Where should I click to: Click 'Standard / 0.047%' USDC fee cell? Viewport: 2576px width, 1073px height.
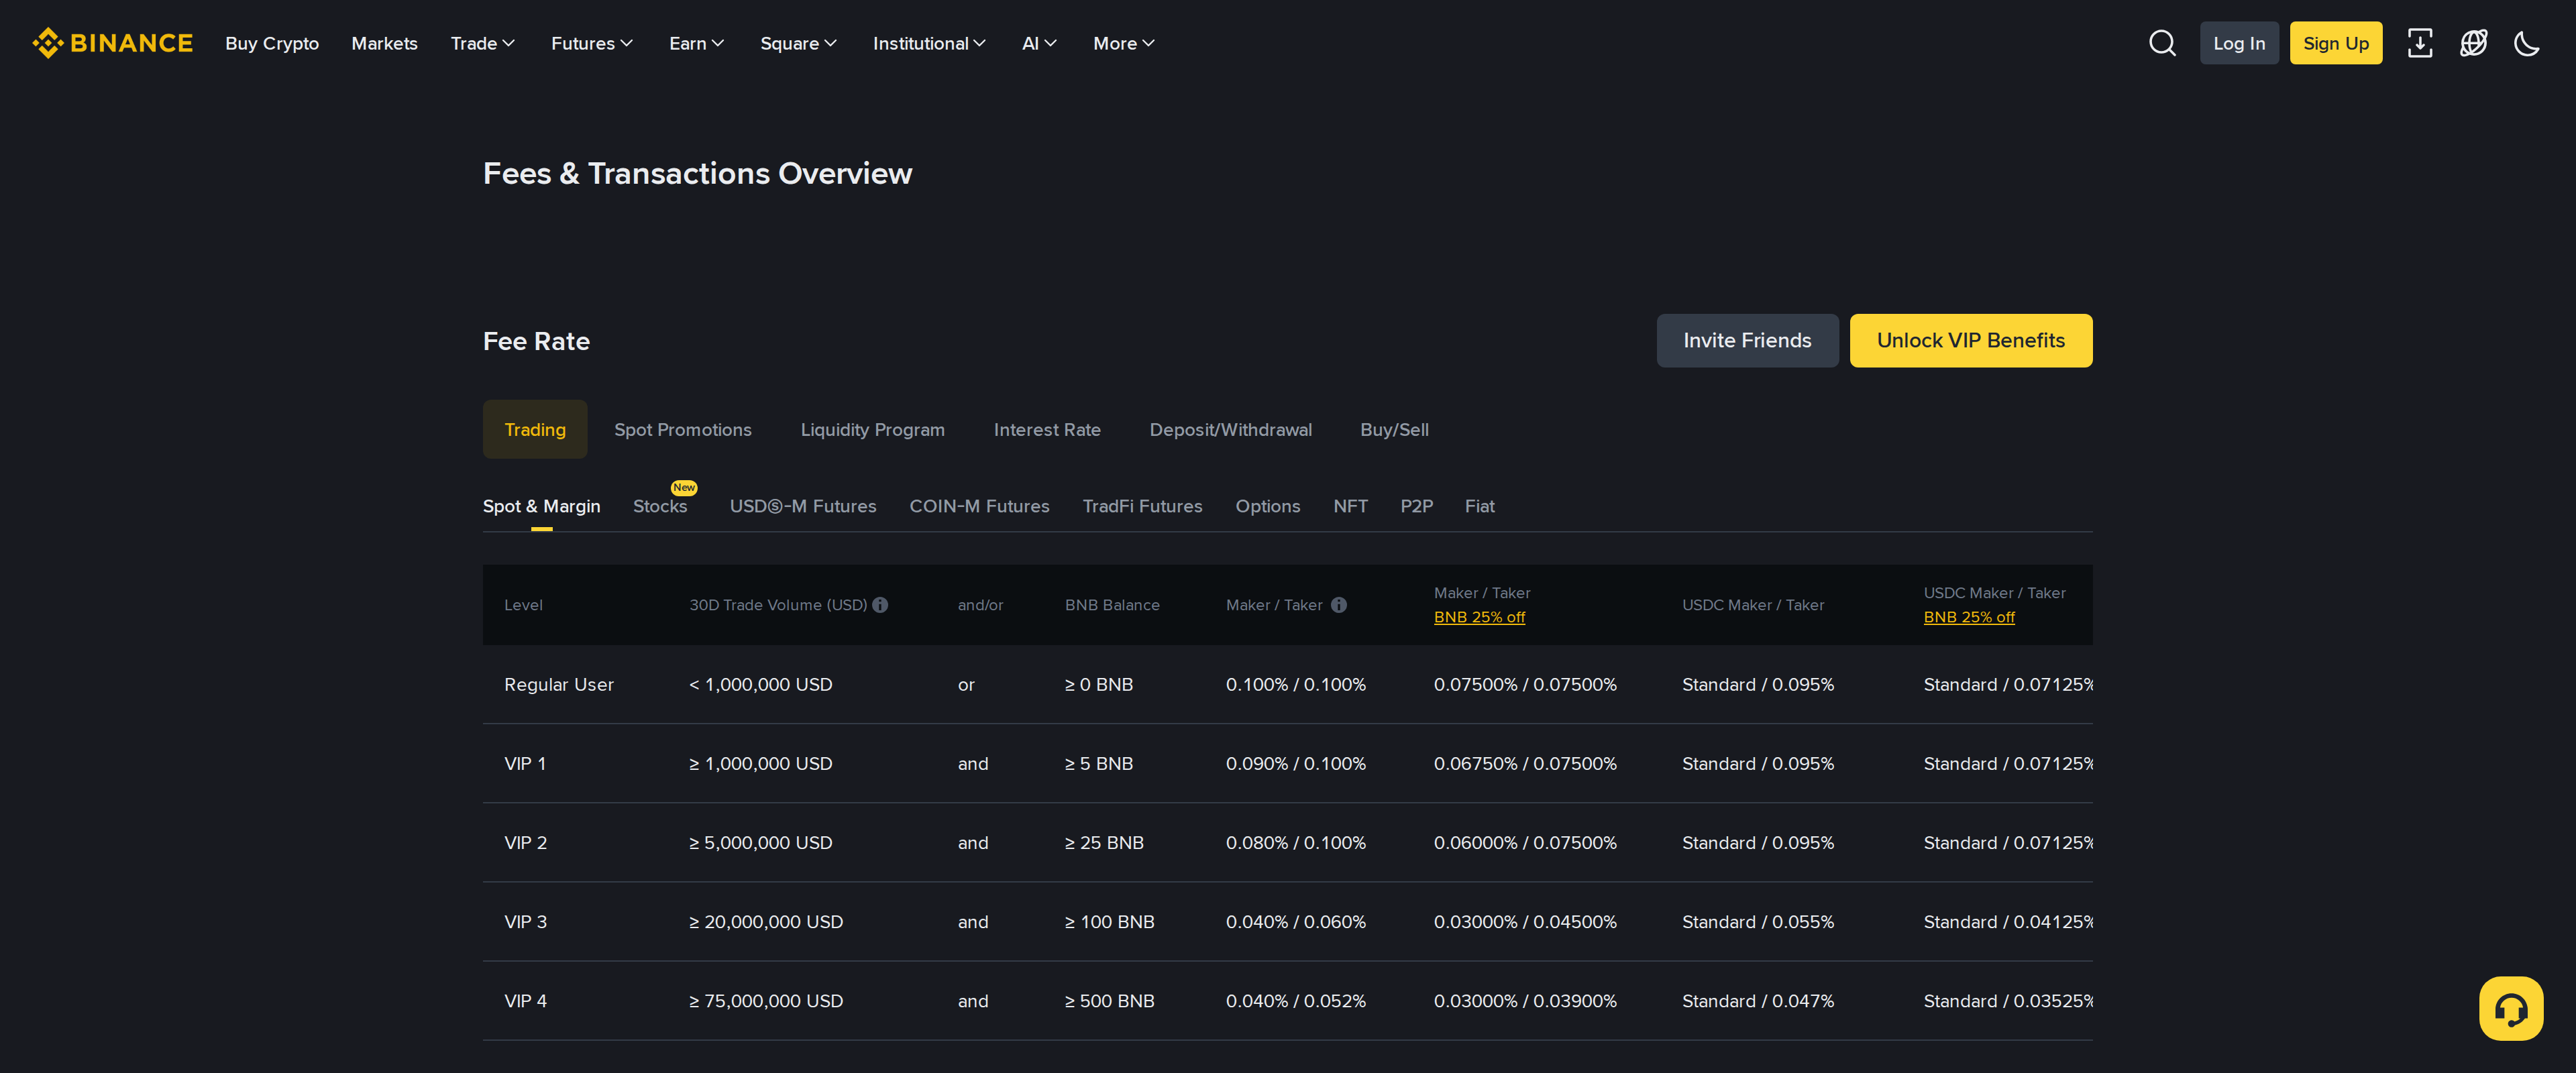[x=1758, y=1001]
